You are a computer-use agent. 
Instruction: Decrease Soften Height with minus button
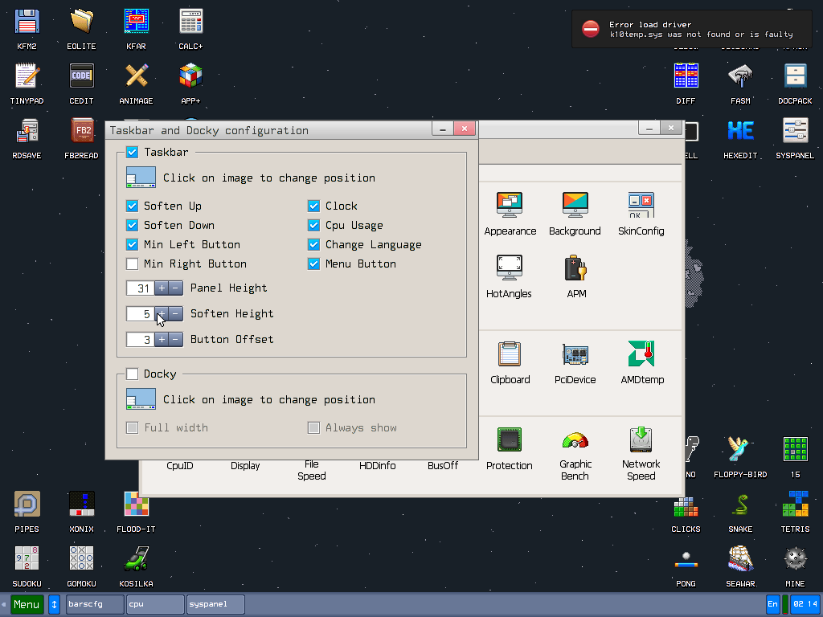[176, 313]
